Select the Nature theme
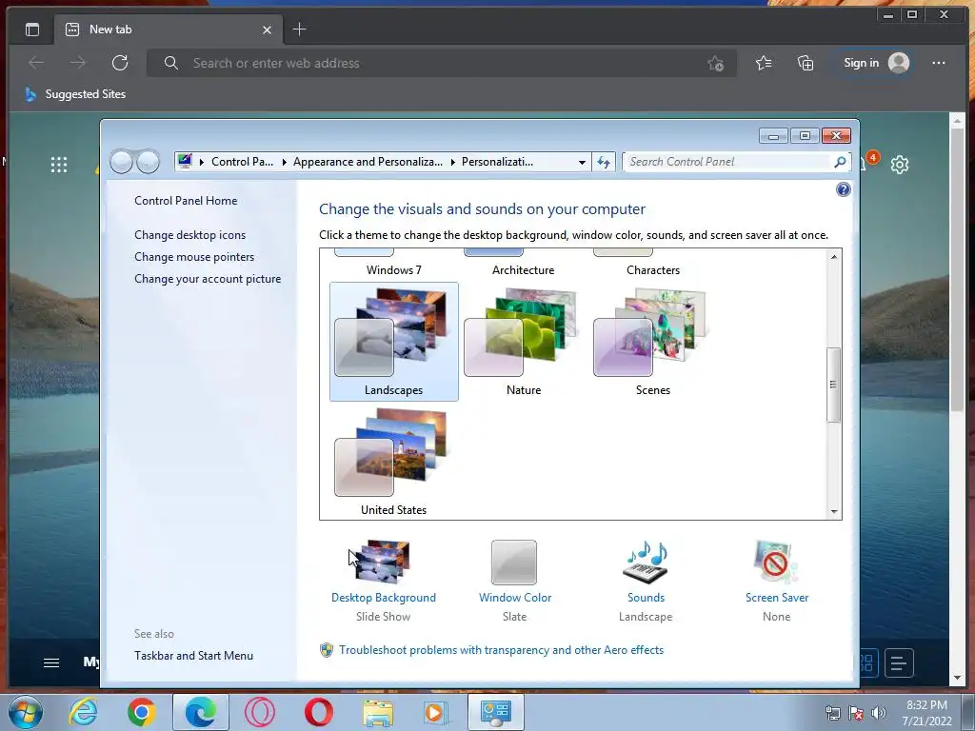975x731 pixels. tap(523, 342)
